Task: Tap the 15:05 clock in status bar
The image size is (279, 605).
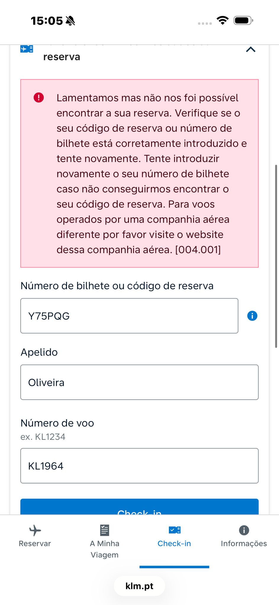Action: tap(47, 21)
